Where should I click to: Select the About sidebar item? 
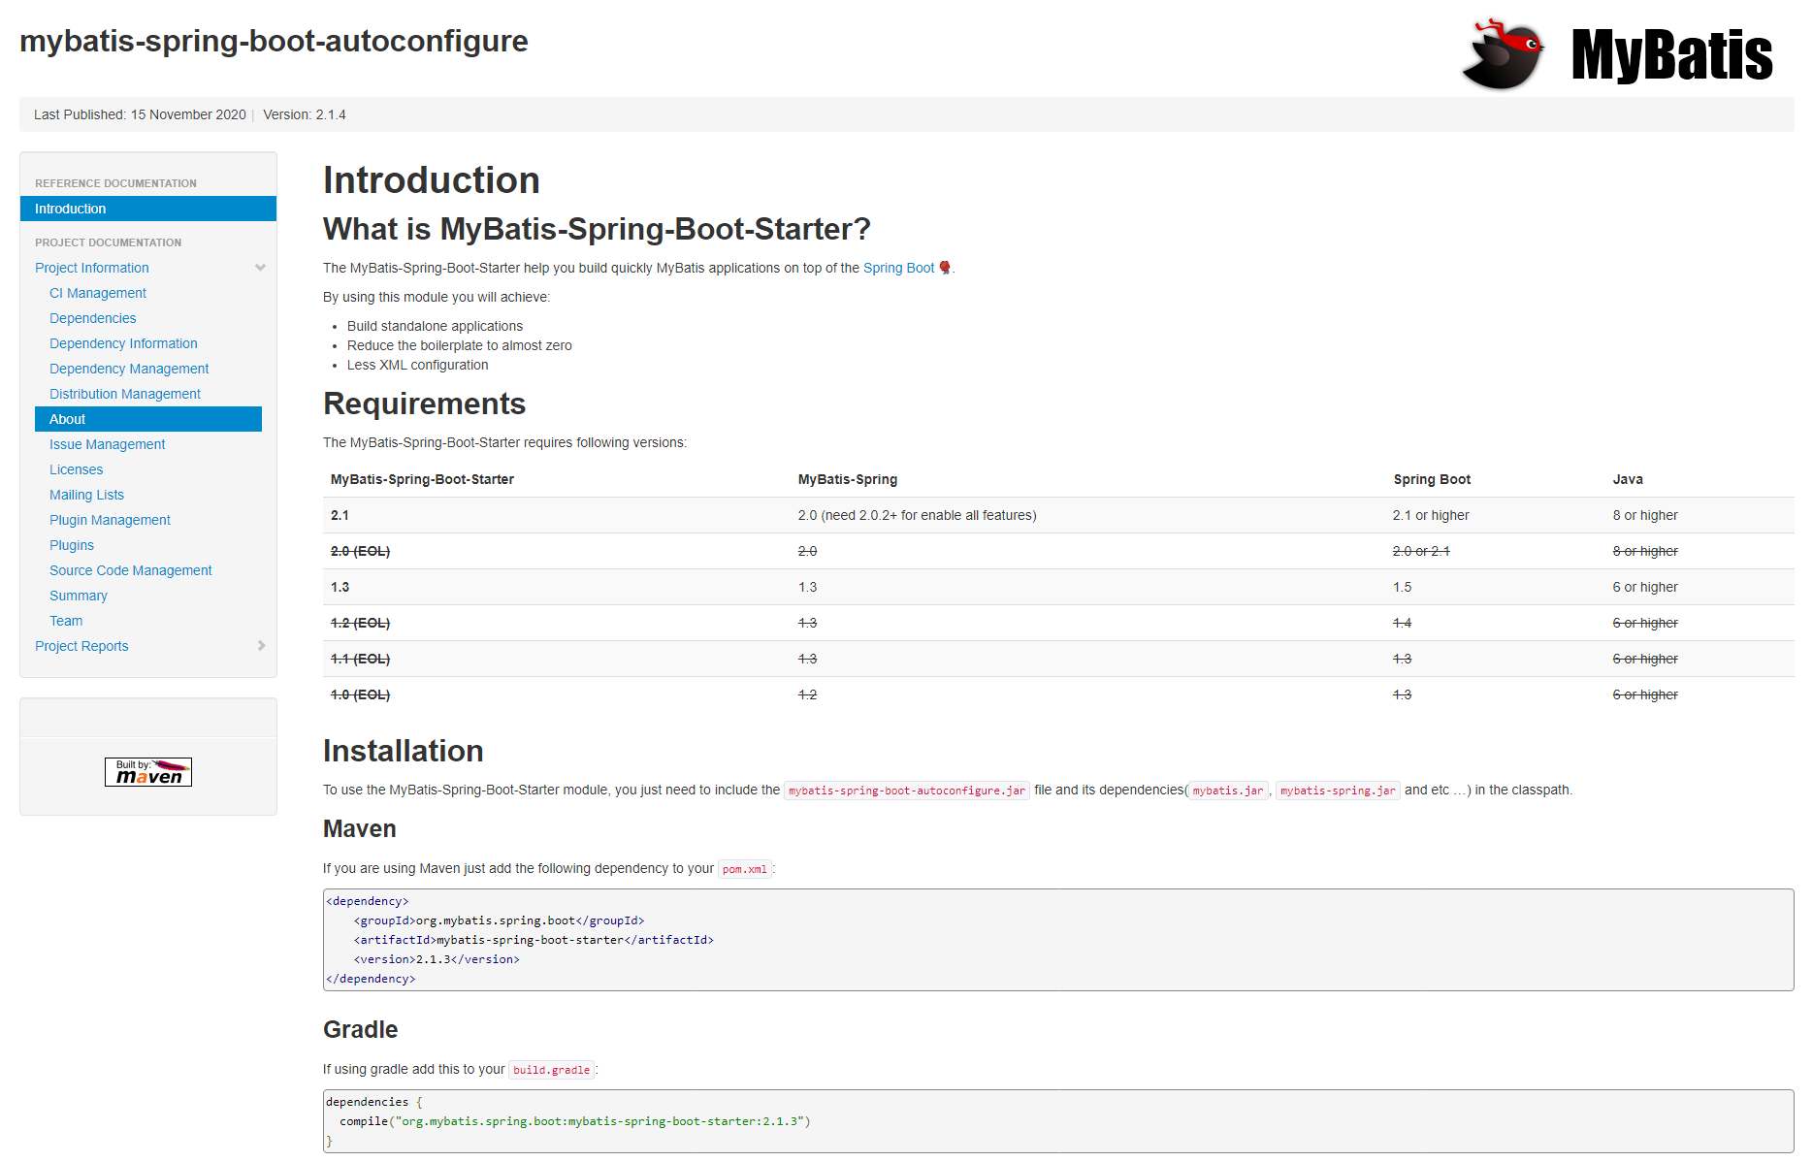[148, 419]
